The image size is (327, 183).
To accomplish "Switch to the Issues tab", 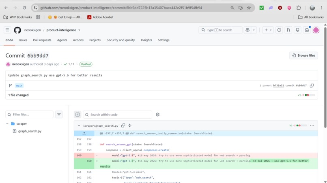I will [x=23, y=40].
